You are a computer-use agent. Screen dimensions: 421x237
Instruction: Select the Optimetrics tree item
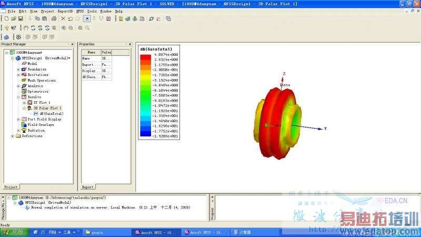(38, 91)
